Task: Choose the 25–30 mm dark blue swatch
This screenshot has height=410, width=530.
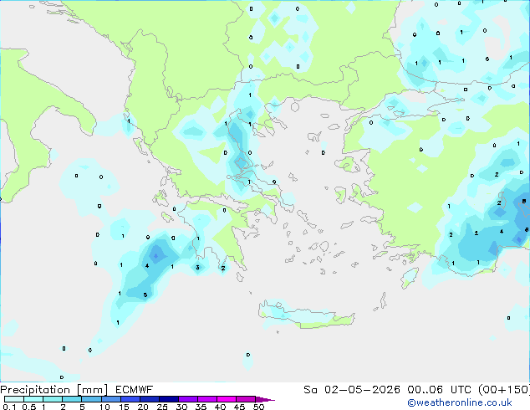Action: tap(168, 399)
